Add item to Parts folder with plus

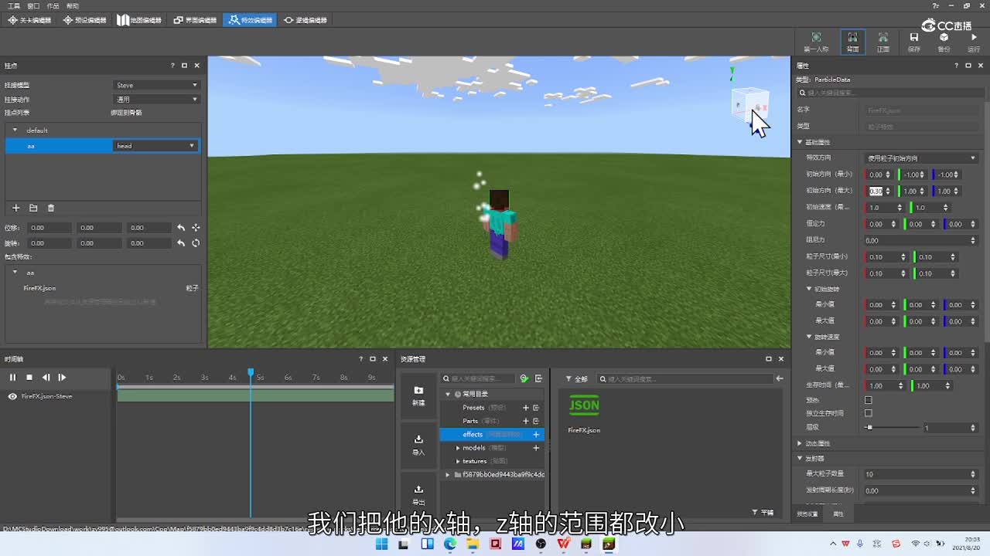coord(526,421)
